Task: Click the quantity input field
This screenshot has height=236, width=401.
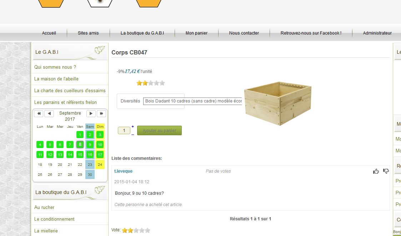Action: click(x=124, y=131)
